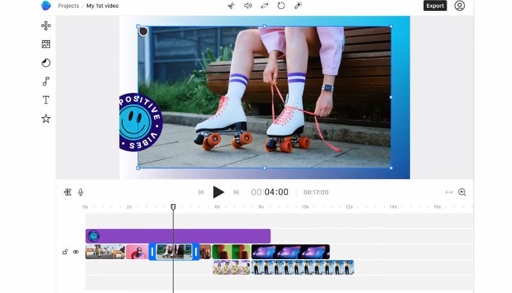The height and width of the screenshot is (293, 512).
Task: Toggle track visibility eye icon
Action: click(76, 252)
